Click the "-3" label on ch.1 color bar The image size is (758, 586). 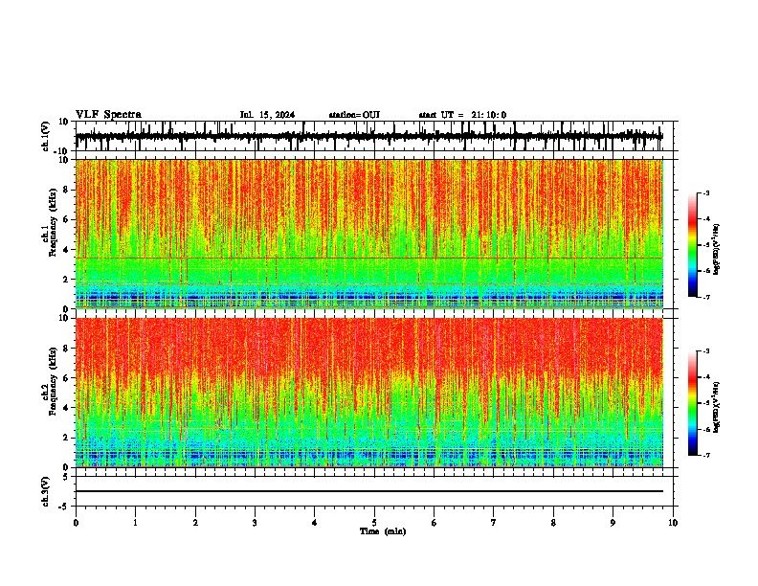point(705,193)
